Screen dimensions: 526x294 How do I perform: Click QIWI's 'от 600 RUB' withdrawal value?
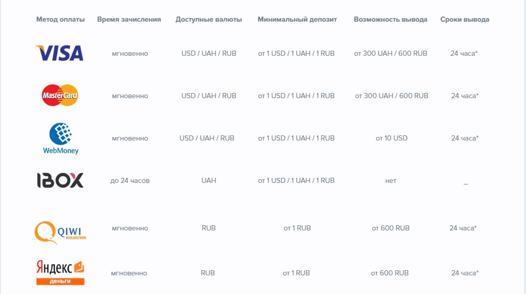390,228
